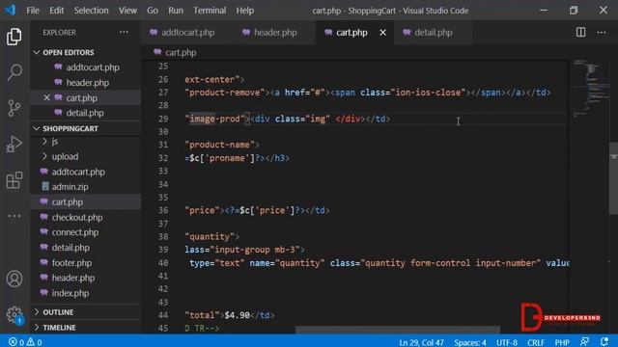The width and height of the screenshot is (618, 347).
Task: Open editor More Actions ellipsis
Action: click(601, 32)
